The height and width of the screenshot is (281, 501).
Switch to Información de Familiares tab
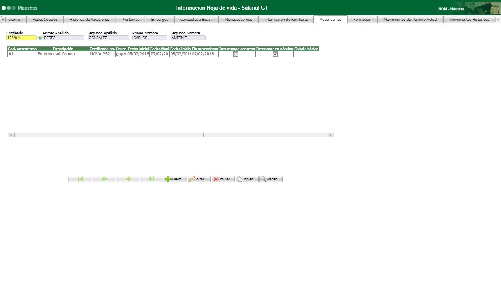point(286,20)
